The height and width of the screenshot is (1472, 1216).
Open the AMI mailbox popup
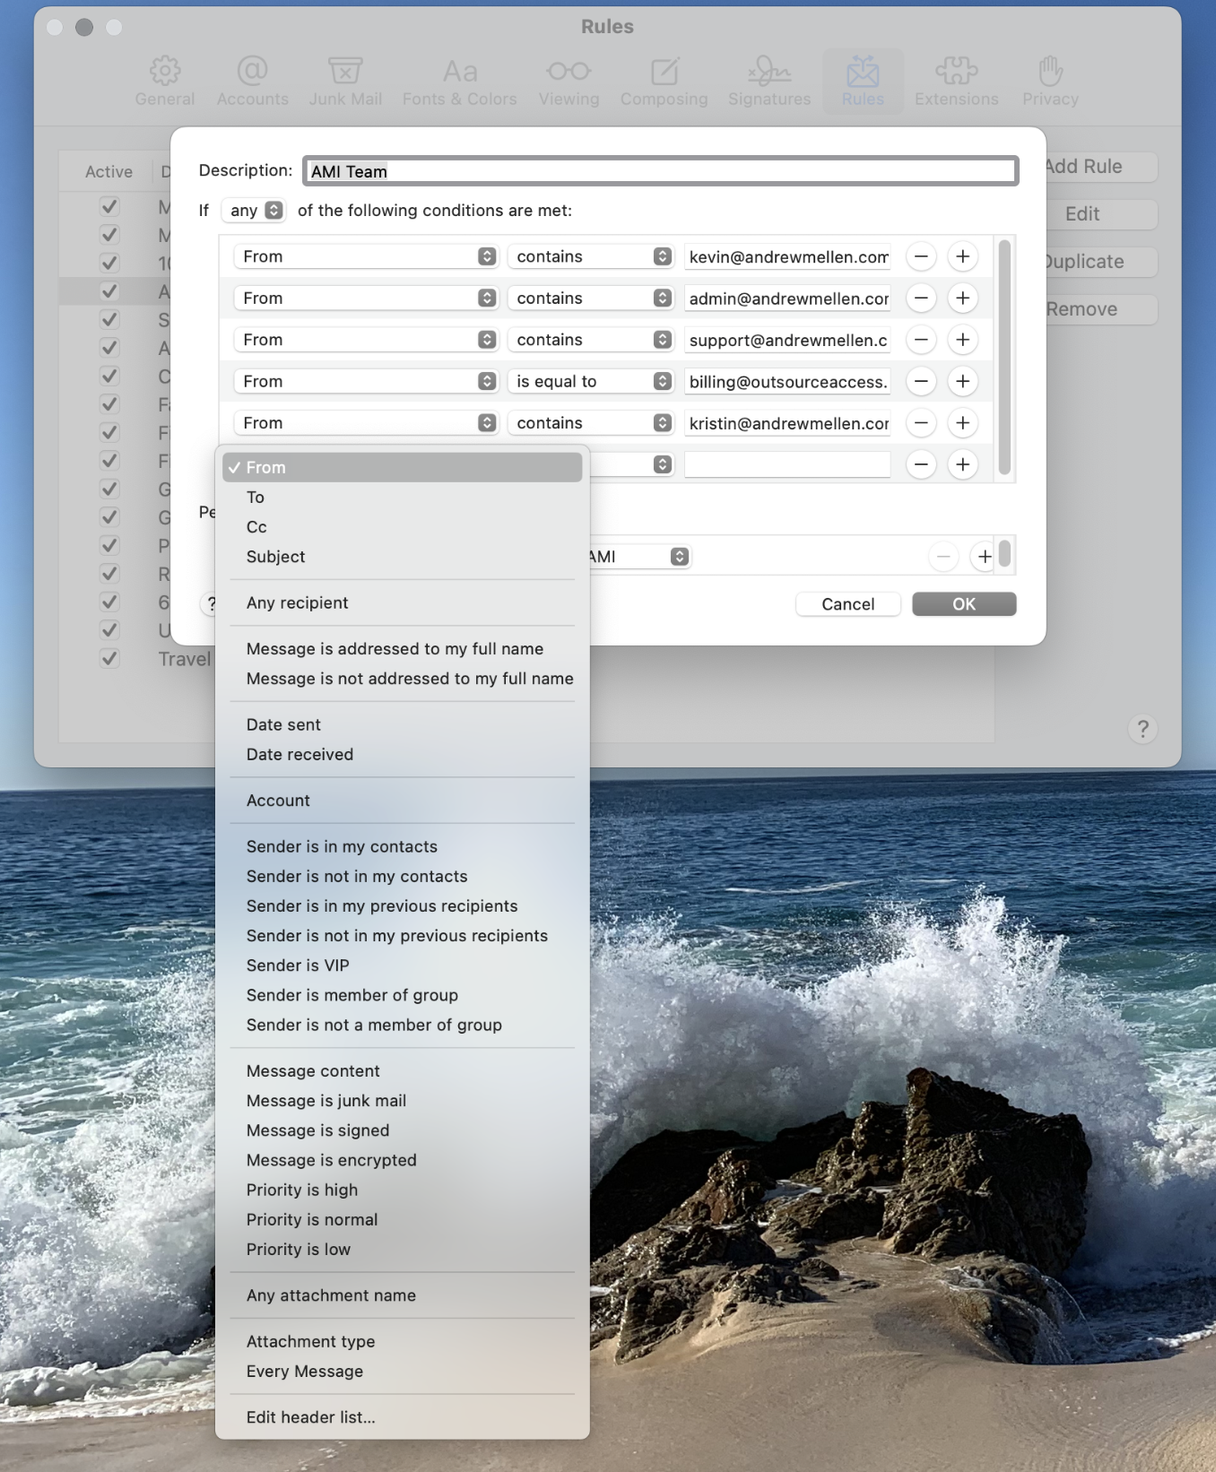pos(638,557)
